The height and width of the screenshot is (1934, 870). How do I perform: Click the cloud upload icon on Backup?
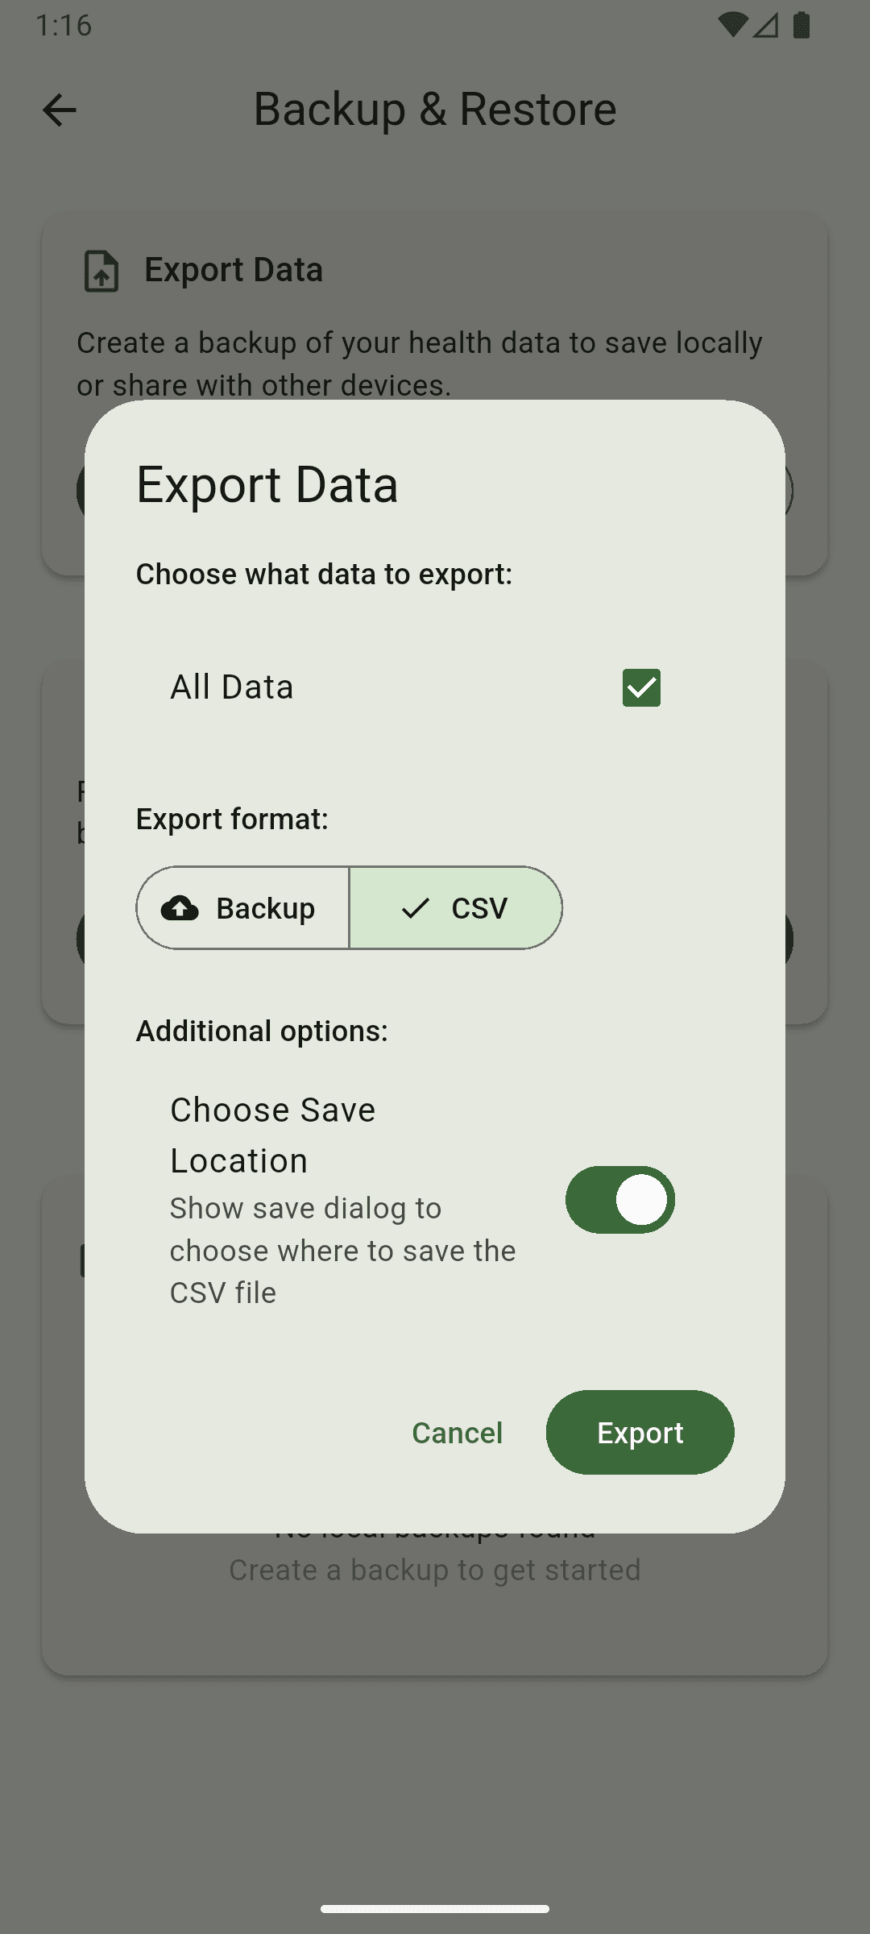point(180,908)
